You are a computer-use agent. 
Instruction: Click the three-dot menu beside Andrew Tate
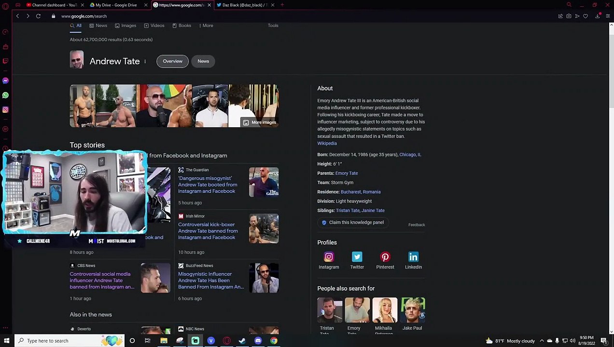[145, 61]
